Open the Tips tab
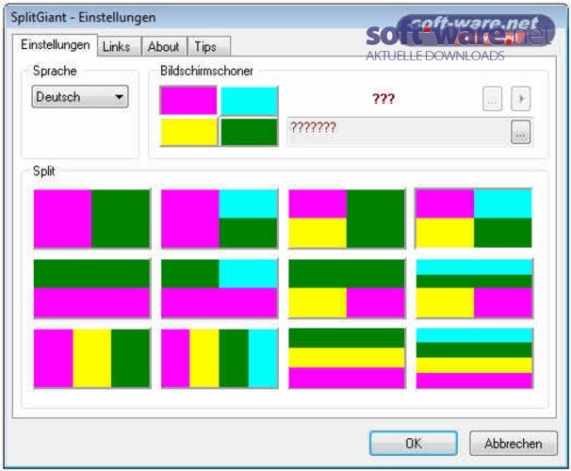Viewport: 571px width, 471px height. 208,46
